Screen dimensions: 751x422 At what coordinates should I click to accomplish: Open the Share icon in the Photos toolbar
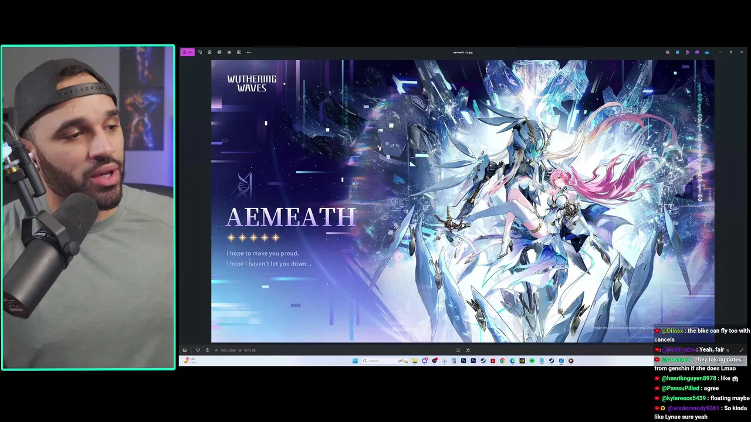coord(229,52)
